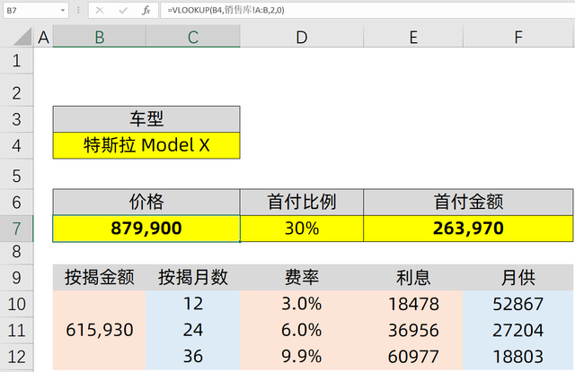Select row 6 header
This screenshot has width=575, height=372.
coord(16,203)
